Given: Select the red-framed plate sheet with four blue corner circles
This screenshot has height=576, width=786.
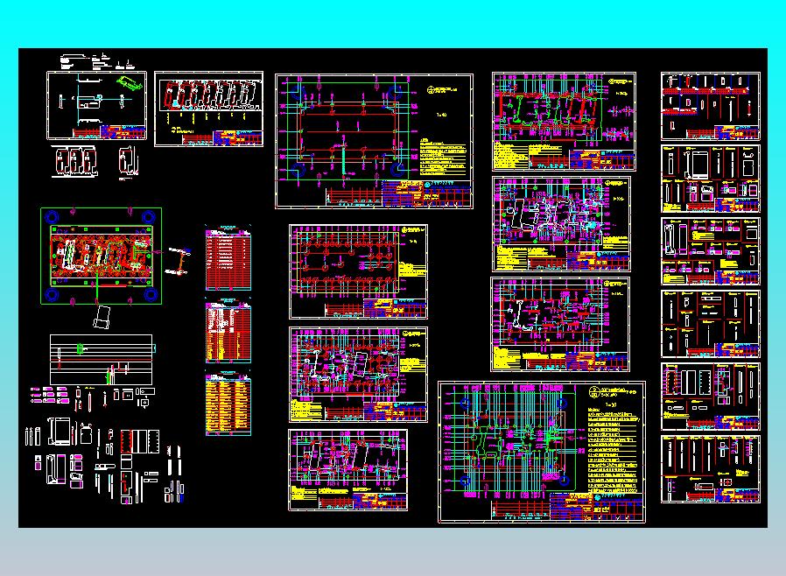Looking at the screenshot, I should click(374, 141).
